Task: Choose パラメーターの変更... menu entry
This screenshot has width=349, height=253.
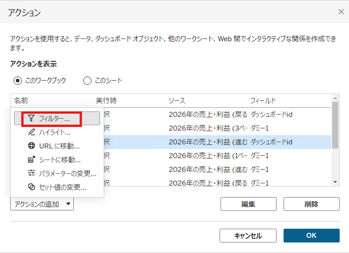Action: point(57,173)
